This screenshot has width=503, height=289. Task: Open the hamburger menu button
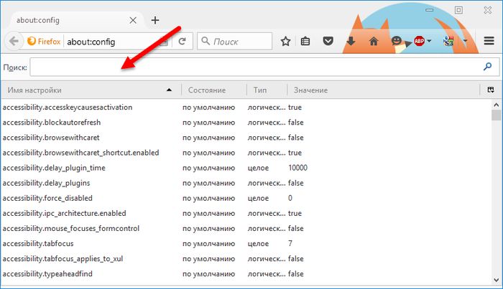click(489, 42)
